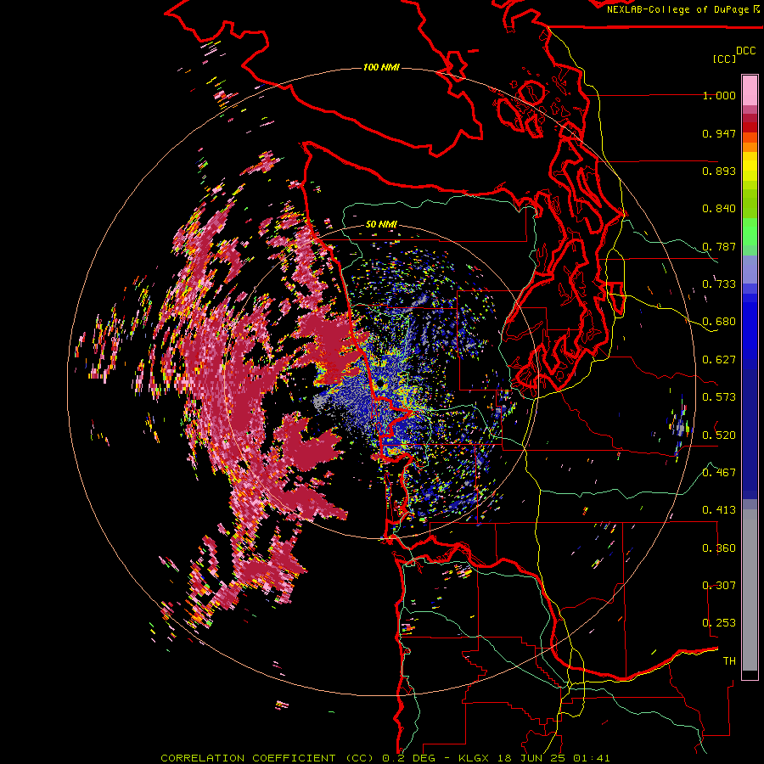Click the 0.680 legend value
The height and width of the screenshot is (764, 764).
pyautogui.click(x=719, y=322)
